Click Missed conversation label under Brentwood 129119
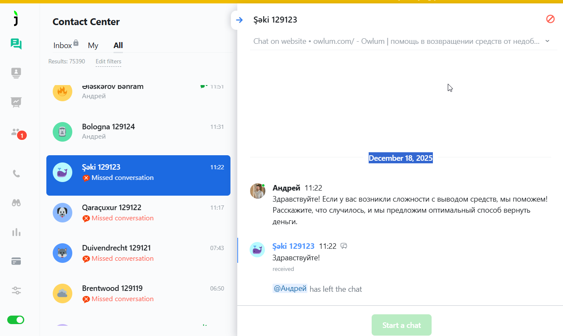Screen dimensions: 563x336 coord(122,299)
